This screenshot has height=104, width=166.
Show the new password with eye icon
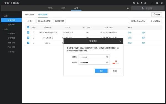pyautogui.click(x=107, y=62)
